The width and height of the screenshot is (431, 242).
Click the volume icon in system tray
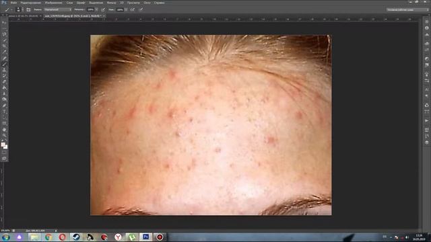point(407,237)
